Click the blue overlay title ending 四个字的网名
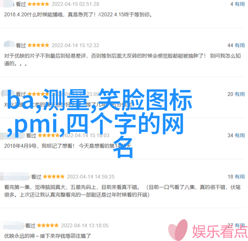This screenshot has width=248, height=241. pyautogui.click(x=99, y=123)
